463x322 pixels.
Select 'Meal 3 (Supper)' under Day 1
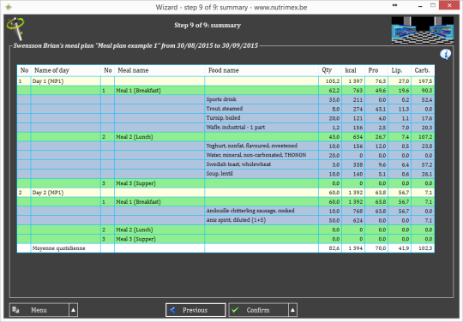(x=225, y=183)
